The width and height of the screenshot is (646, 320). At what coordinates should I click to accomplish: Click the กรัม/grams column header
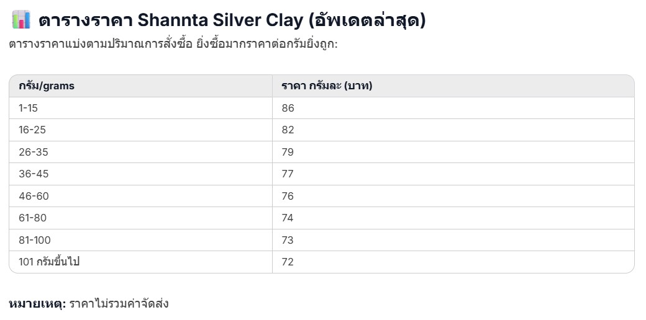(x=47, y=86)
